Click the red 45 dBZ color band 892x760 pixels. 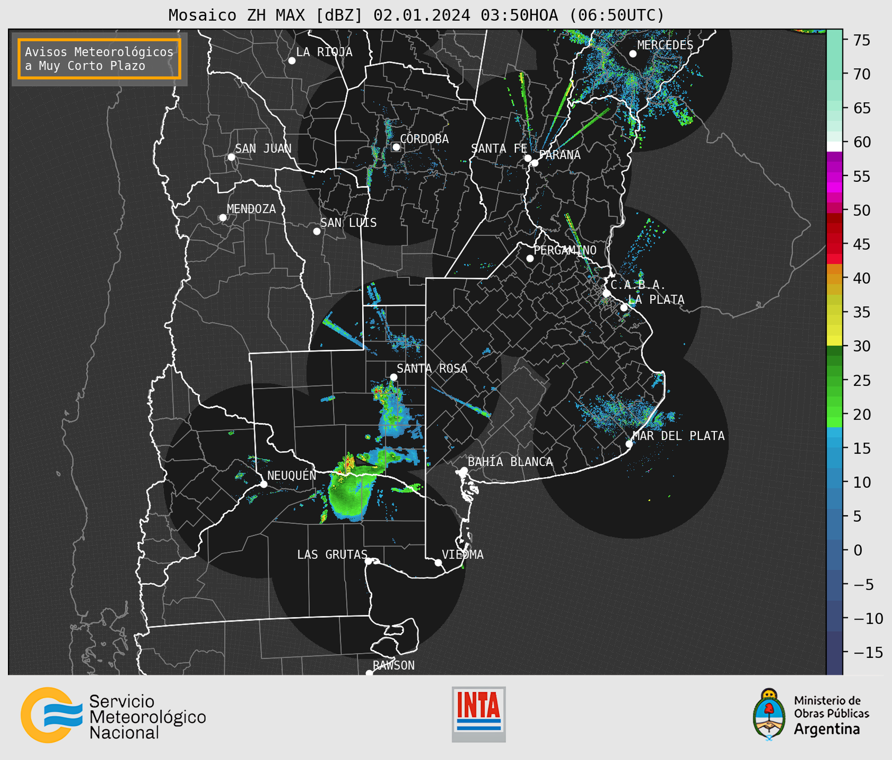tap(834, 244)
